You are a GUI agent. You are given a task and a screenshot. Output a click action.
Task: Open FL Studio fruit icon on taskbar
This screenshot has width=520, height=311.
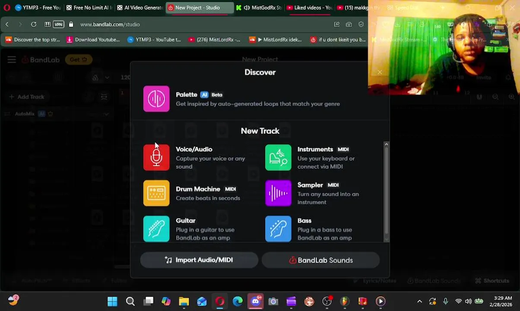coord(345,301)
